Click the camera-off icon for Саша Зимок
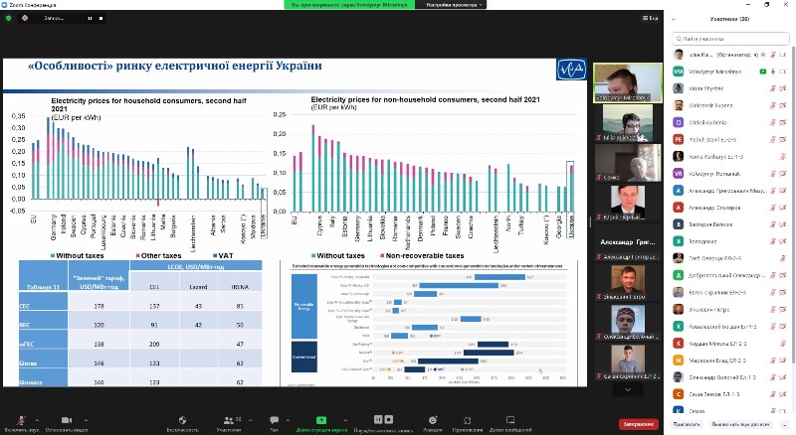This screenshot has width=796, height=435. [783, 394]
